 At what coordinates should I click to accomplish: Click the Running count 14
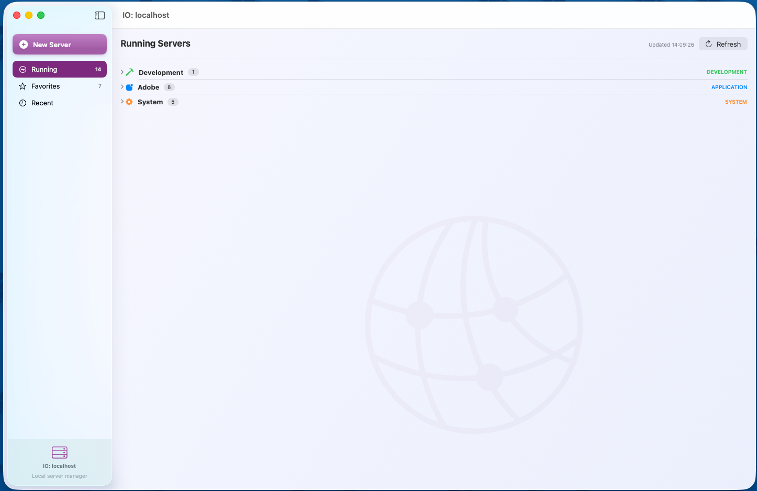98,69
